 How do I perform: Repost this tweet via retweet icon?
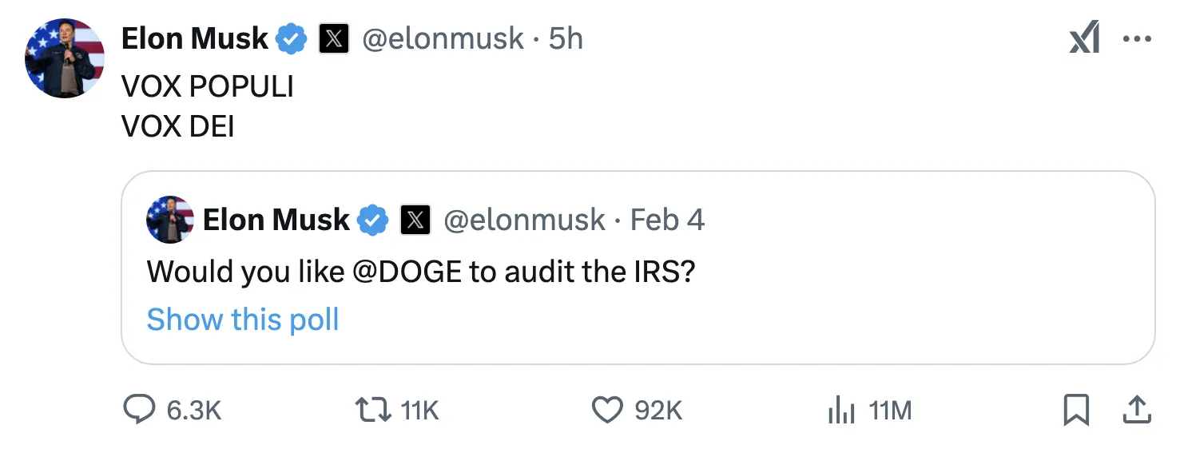[x=372, y=411]
